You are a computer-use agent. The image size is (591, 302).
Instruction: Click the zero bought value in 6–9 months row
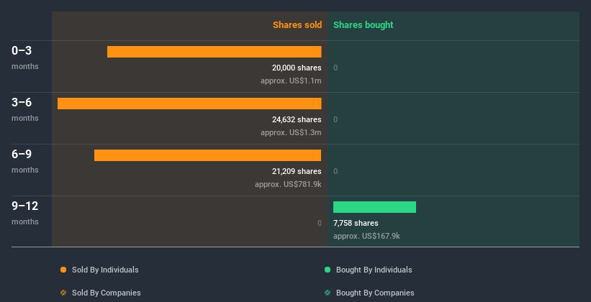click(335, 172)
